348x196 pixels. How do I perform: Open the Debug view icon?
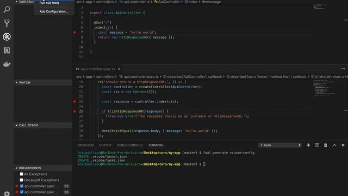click(x=7, y=36)
